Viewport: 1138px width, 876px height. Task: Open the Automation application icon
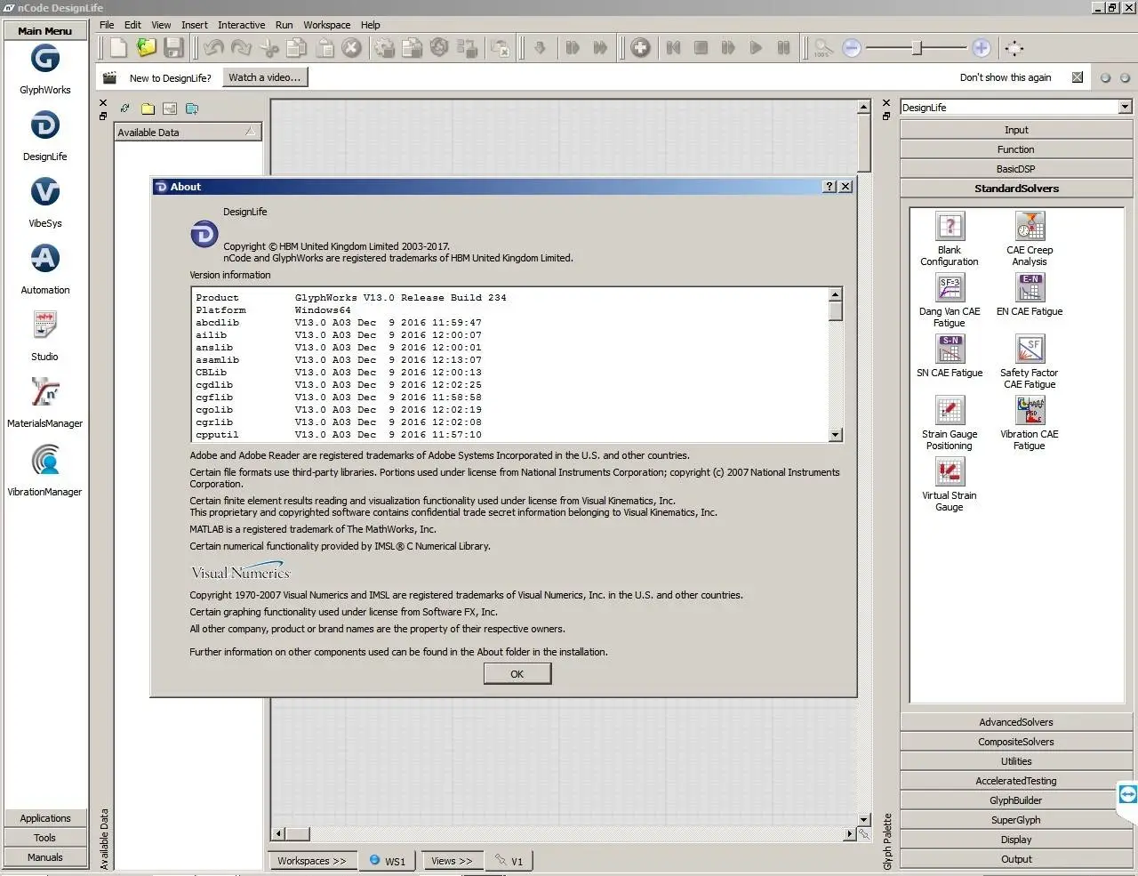[44, 259]
